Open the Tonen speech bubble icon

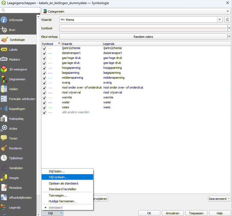click(x=4, y=138)
